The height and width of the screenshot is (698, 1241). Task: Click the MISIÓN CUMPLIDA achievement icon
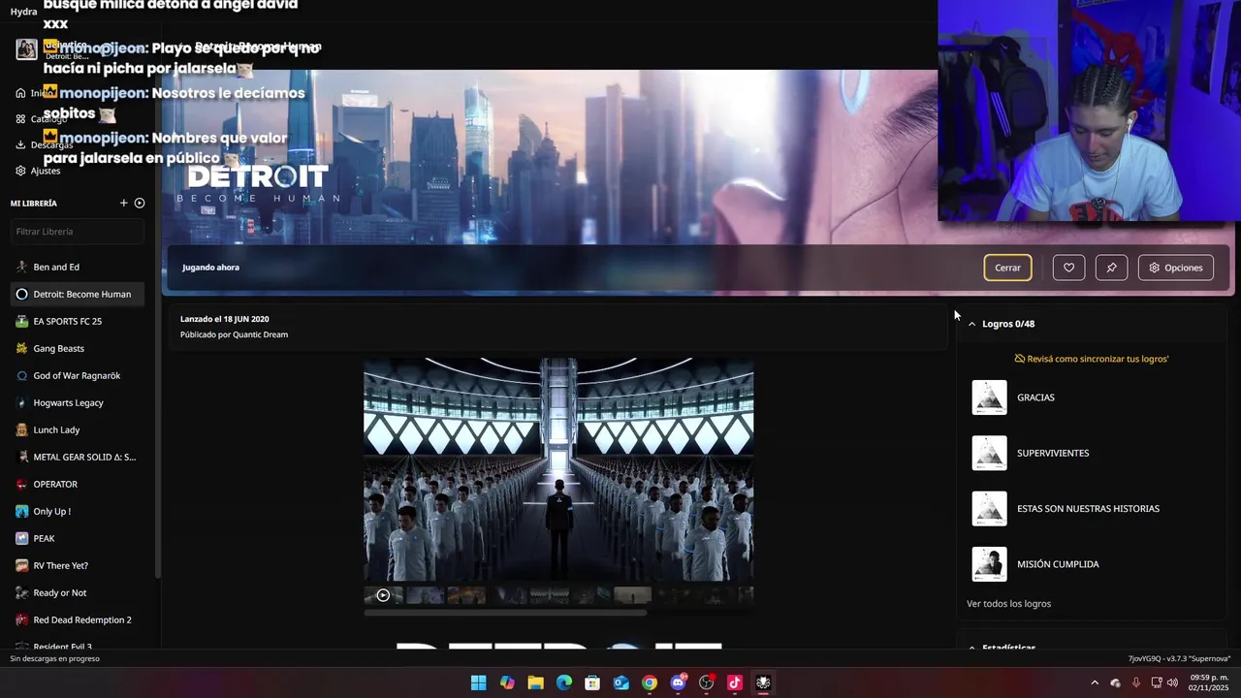tap(989, 564)
